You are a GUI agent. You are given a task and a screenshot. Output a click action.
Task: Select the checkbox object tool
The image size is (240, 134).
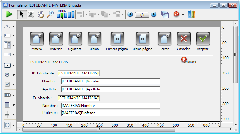point(7,85)
